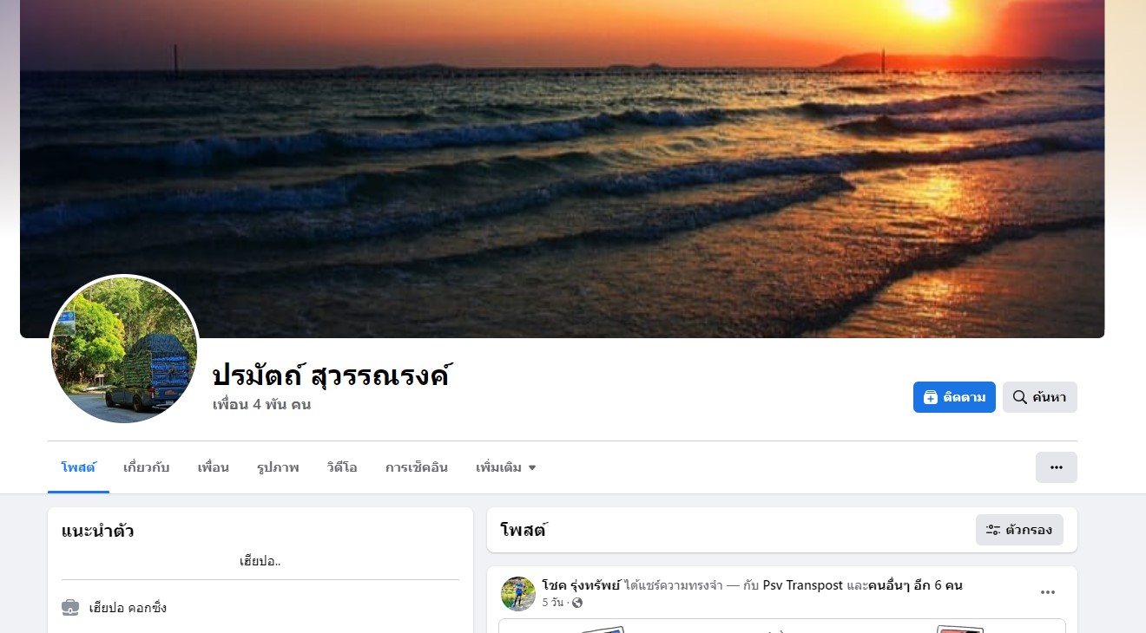Click the โชค รุ่งทรัพย์ author name link
This screenshot has width=1146, height=633.
pos(581,585)
